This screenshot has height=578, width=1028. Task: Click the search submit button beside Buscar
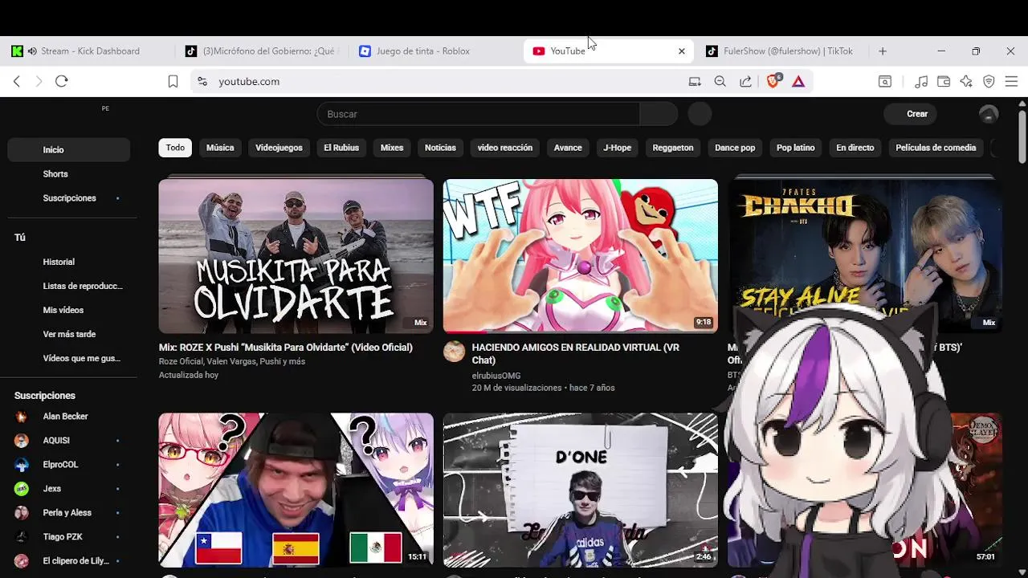(x=659, y=114)
